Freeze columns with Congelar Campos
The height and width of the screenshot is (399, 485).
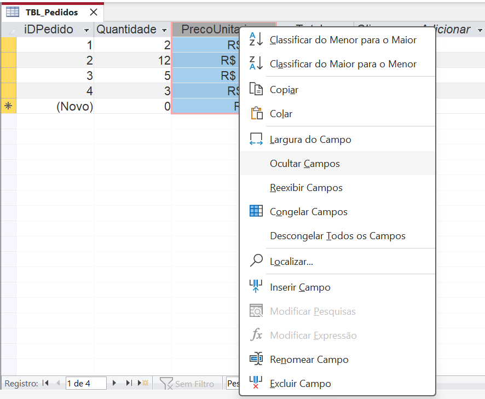(x=308, y=212)
